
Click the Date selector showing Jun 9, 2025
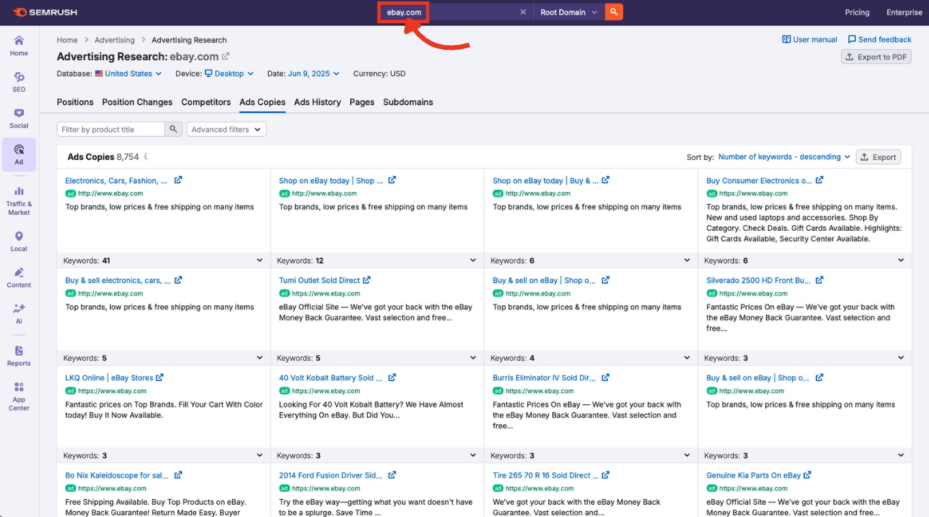313,73
